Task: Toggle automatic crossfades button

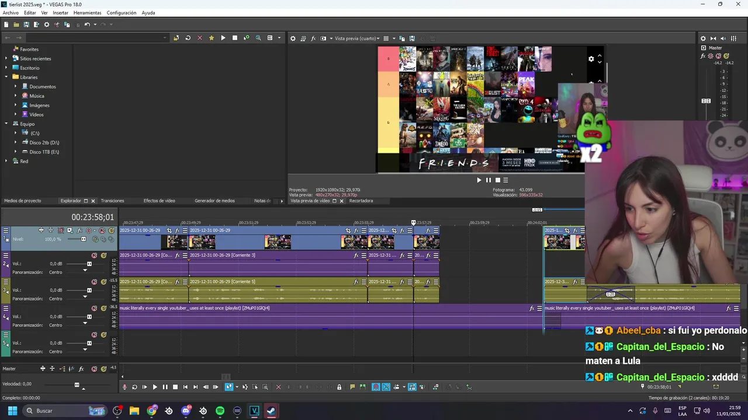Action: click(386, 387)
